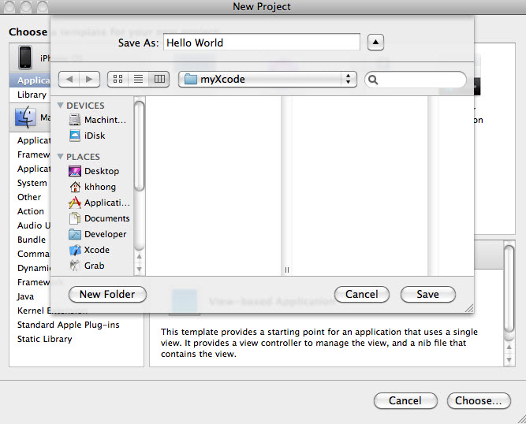Click the column resize handle in file browser
Screen dimensions: 526x424
coord(287,270)
